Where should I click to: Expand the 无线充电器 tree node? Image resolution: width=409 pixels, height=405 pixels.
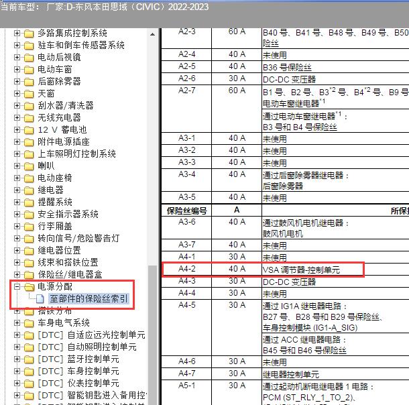pyautogui.click(x=17, y=117)
